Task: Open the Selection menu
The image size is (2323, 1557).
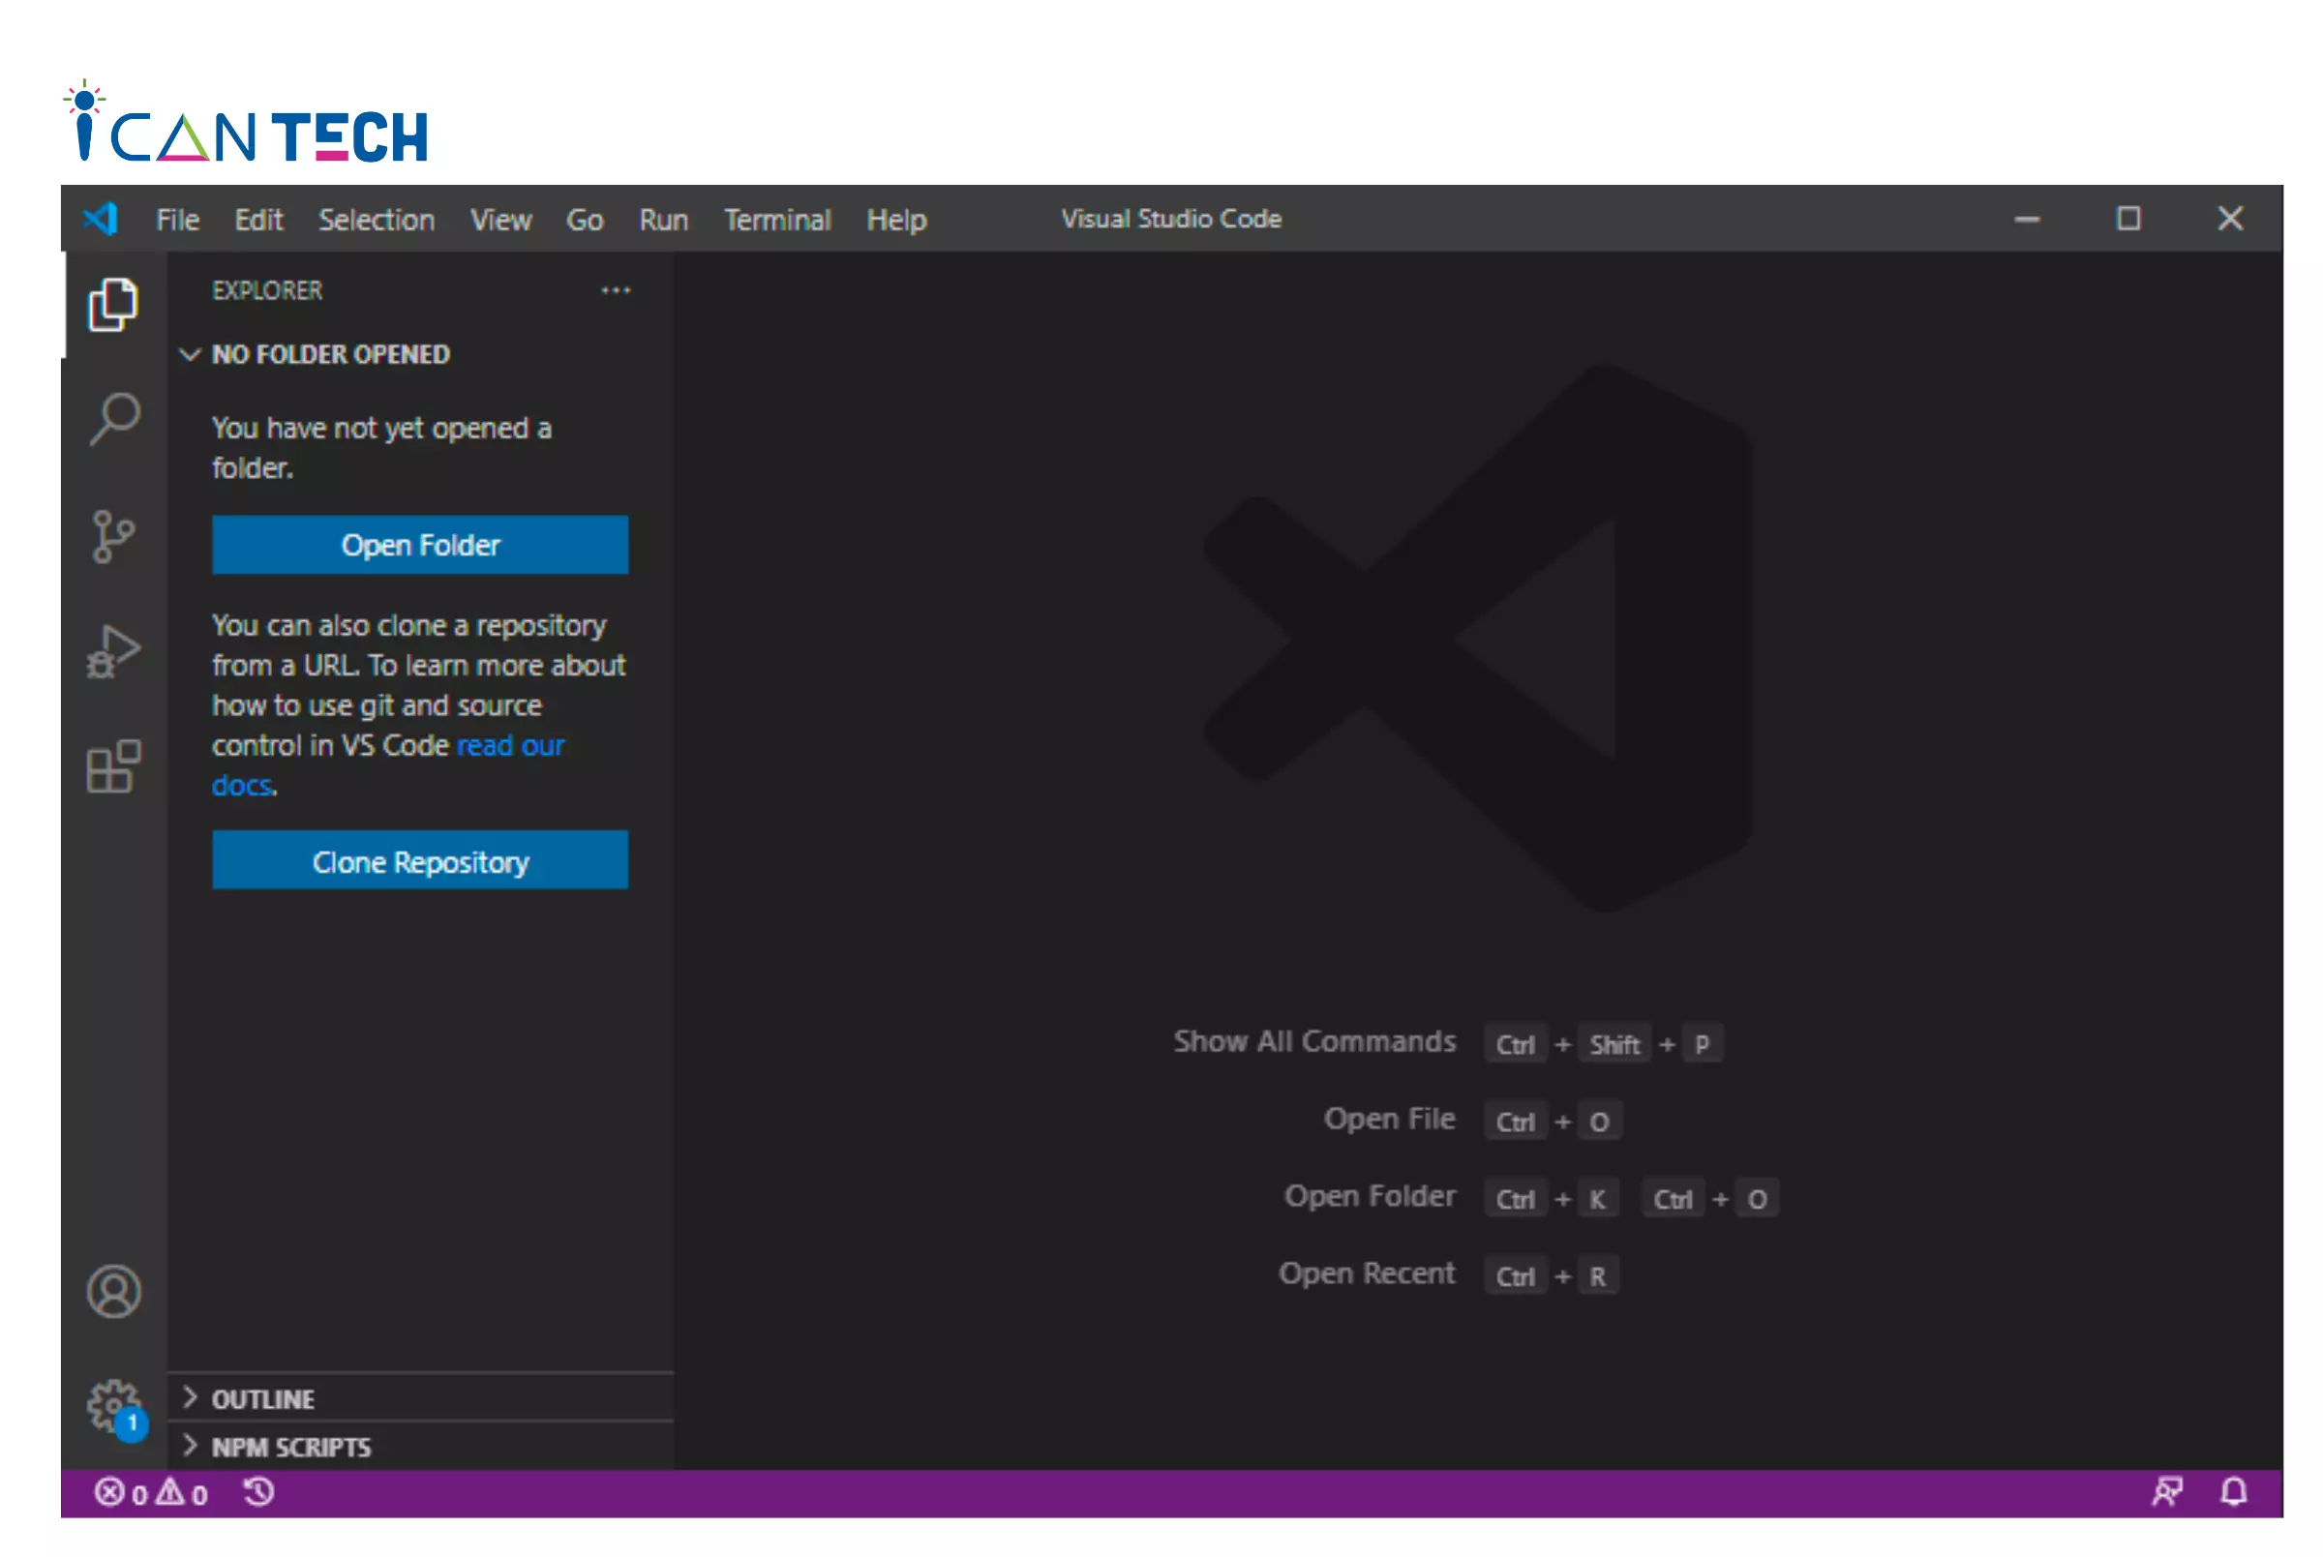Action: click(377, 220)
